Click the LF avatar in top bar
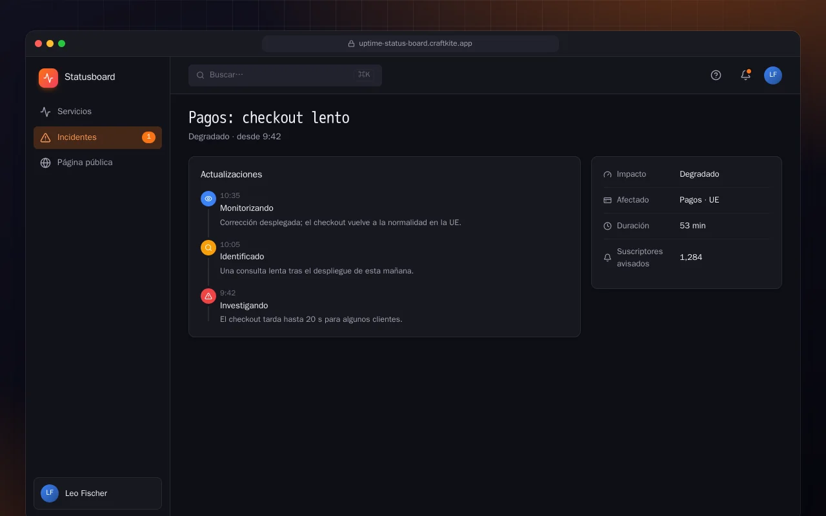826x516 pixels. tap(773, 75)
